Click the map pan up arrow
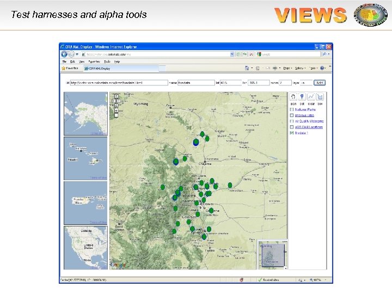Viewport: 392px width, 294px height. click(116, 96)
